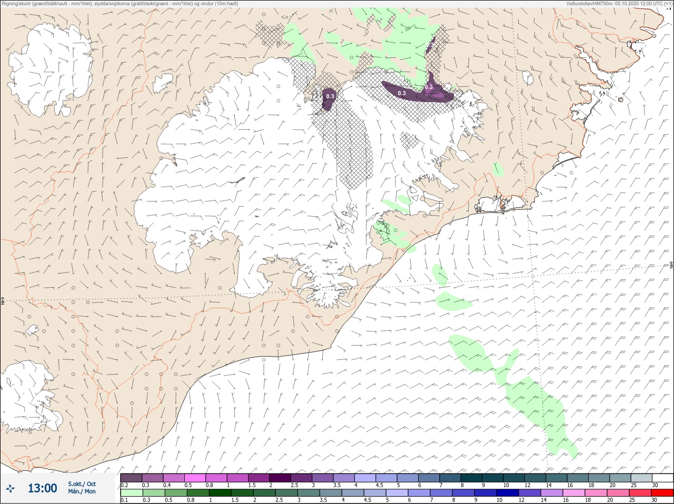Click the darkest purple 2–2.5 swatch in the upper legend row
Screen dimensions: 674x504
point(280,478)
